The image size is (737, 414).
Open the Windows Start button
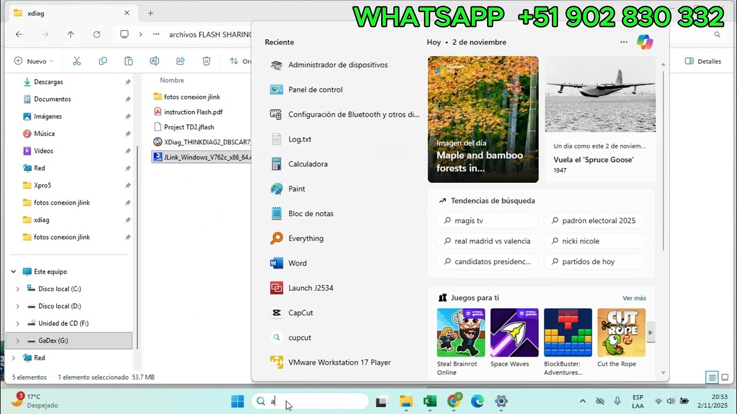(x=237, y=401)
